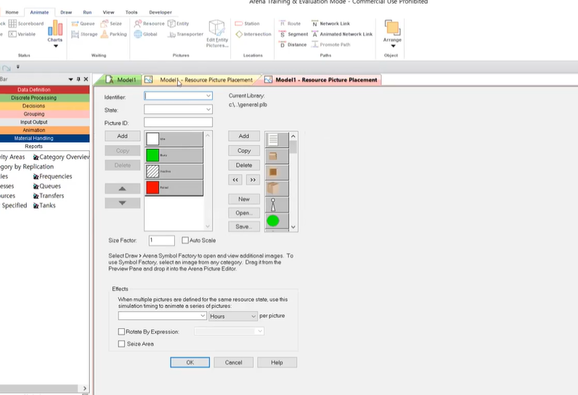This screenshot has height=395, width=578.
Task: Click the Promote Path tool
Action: pos(330,44)
